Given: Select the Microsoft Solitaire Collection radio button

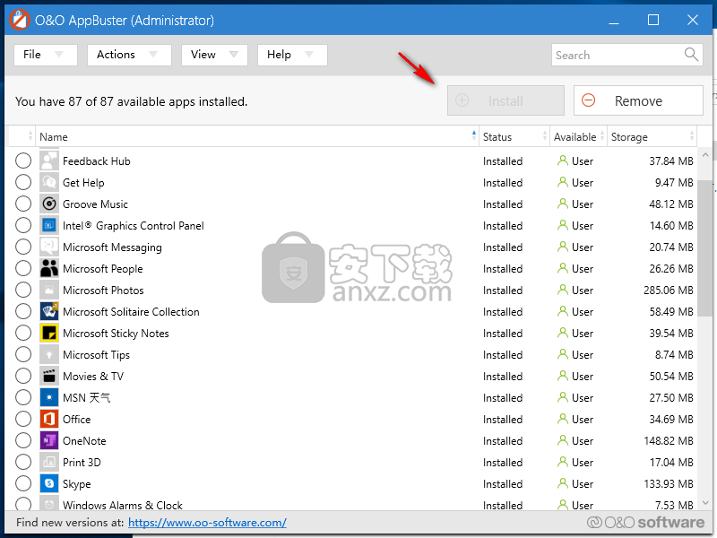Looking at the screenshot, I should click(x=23, y=311).
